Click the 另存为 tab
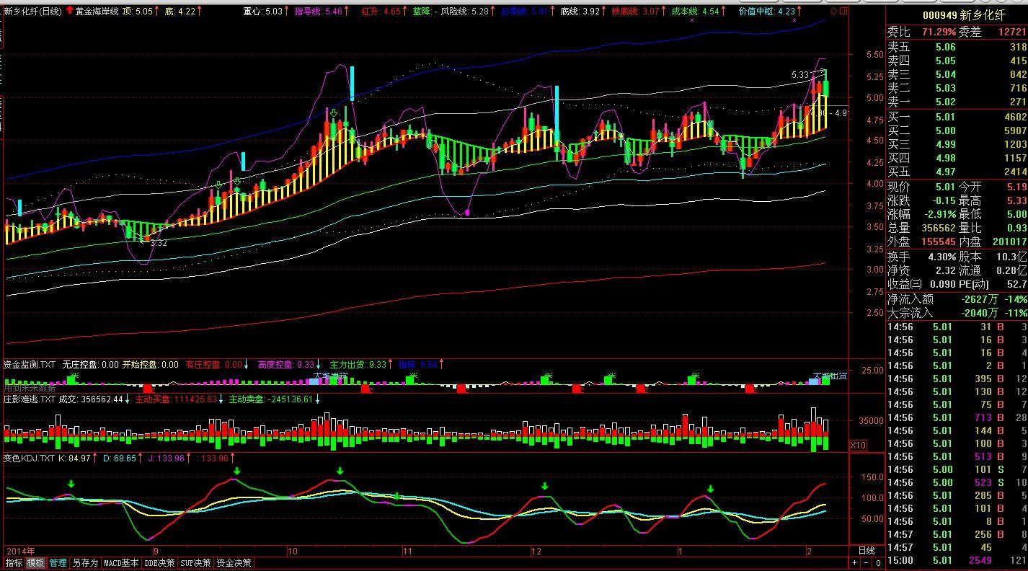The width and height of the screenshot is (1028, 571). coord(85,563)
